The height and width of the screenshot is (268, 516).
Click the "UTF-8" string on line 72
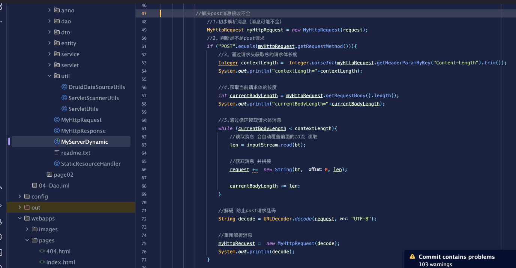360,219
